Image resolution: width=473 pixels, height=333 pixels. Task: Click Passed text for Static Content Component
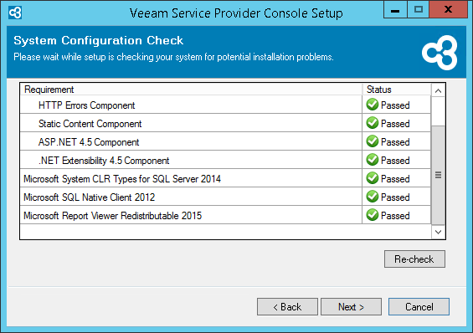(x=395, y=124)
